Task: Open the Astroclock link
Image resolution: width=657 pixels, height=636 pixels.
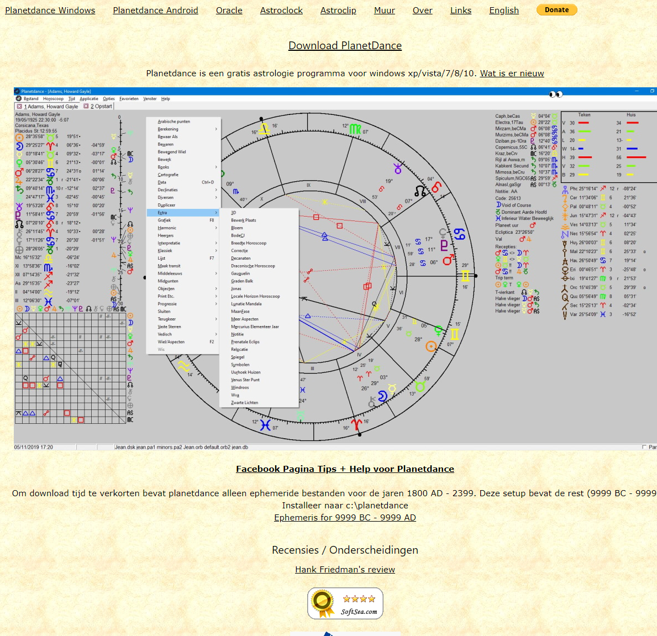Action: 281,10
